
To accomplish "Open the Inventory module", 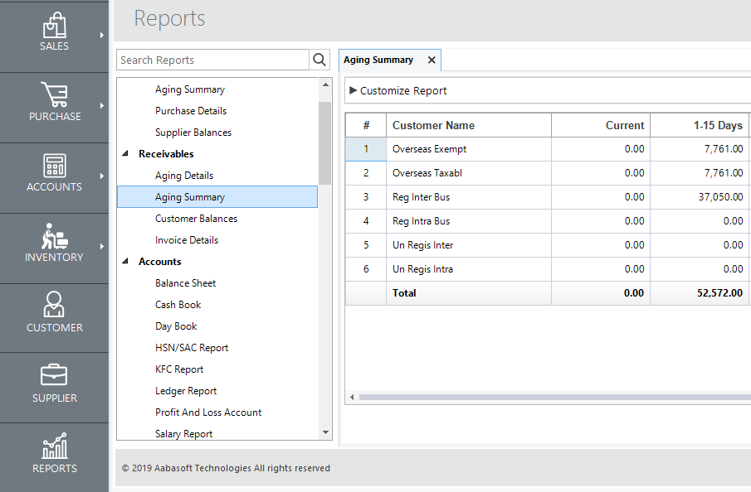I will [x=54, y=244].
